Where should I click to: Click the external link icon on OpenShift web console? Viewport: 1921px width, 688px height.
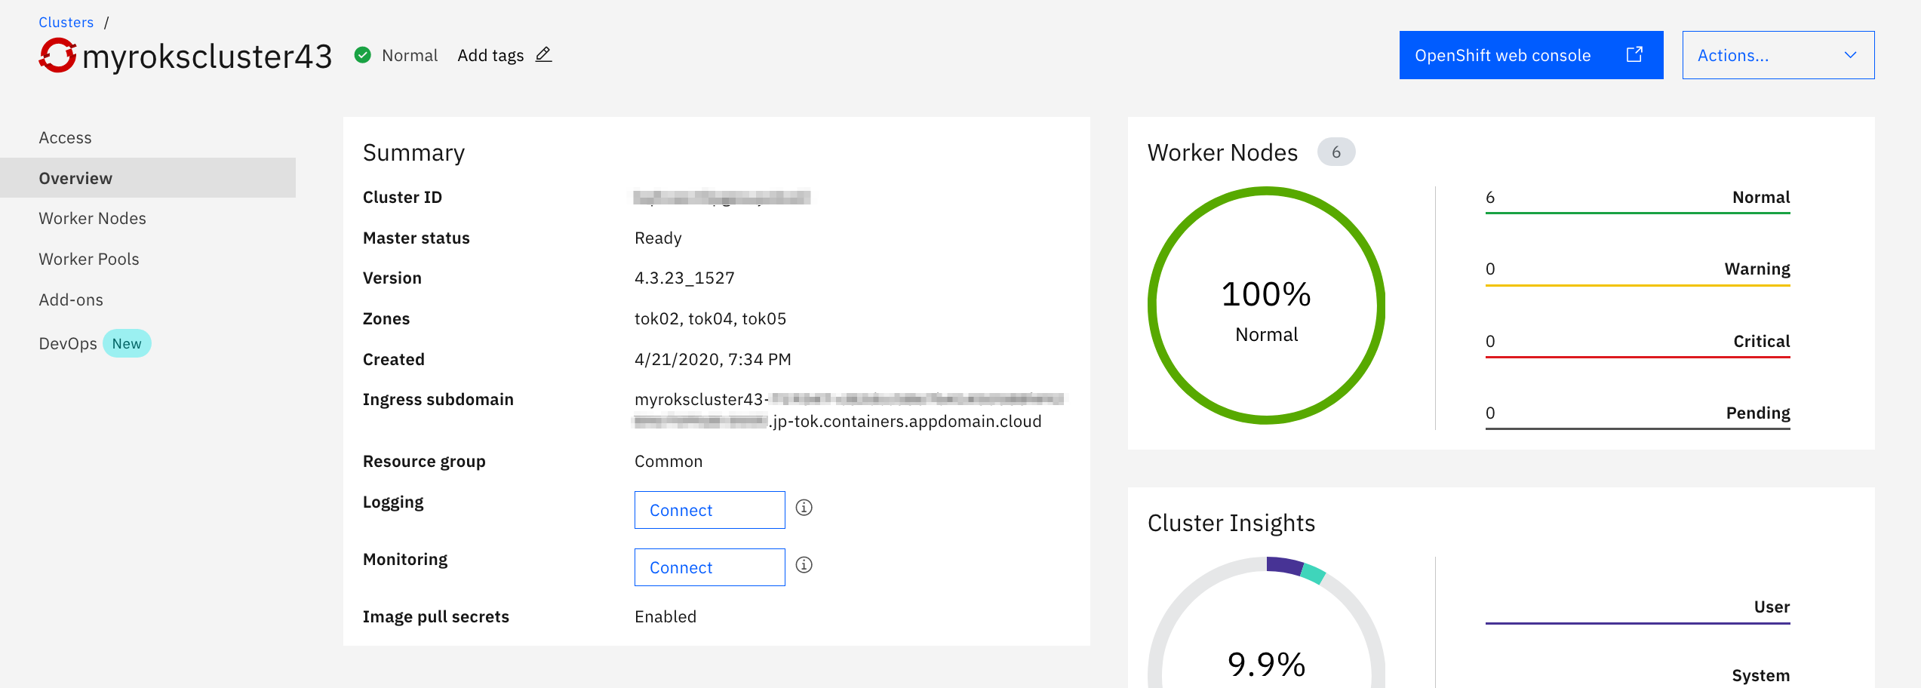tap(1634, 54)
